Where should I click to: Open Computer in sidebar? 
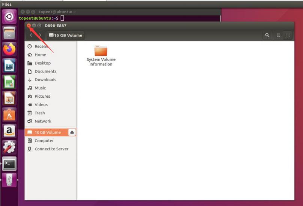50,141
